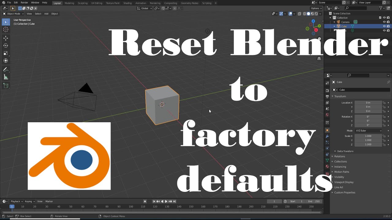The image size is (392, 220).
Task: Jump to the animation end frame
Action: coord(175,201)
